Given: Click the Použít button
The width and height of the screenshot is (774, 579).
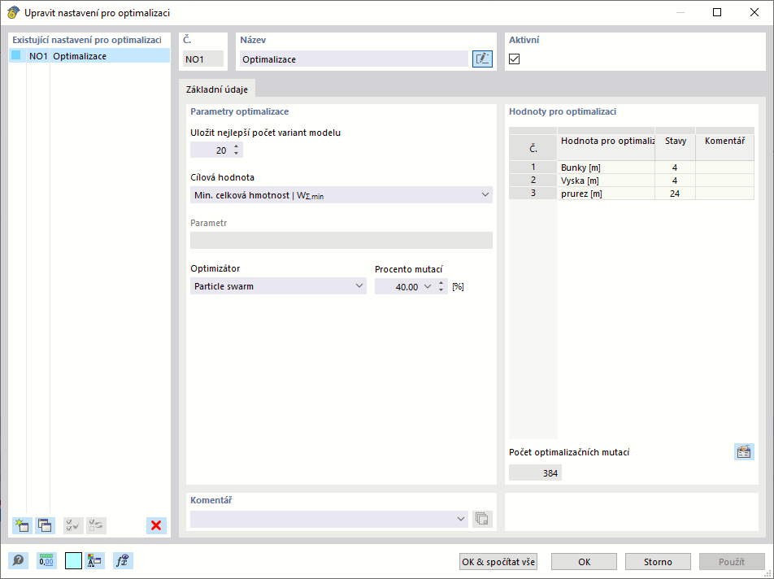Looking at the screenshot, I should [x=732, y=562].
